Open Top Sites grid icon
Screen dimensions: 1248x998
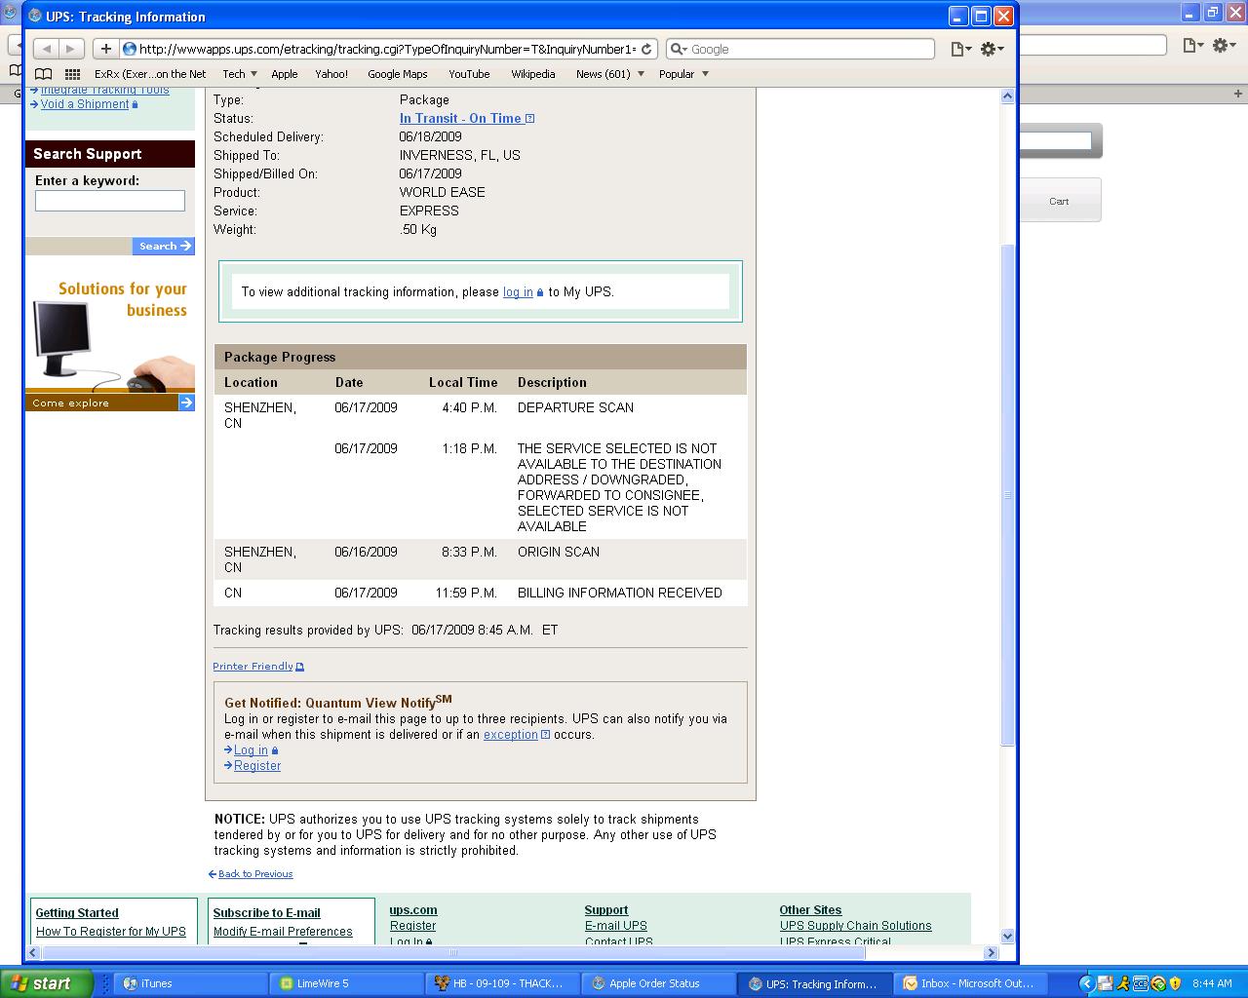pos(72,74)
